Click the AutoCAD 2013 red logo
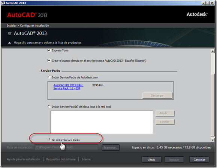217x168 pixels. coord(27,15)
